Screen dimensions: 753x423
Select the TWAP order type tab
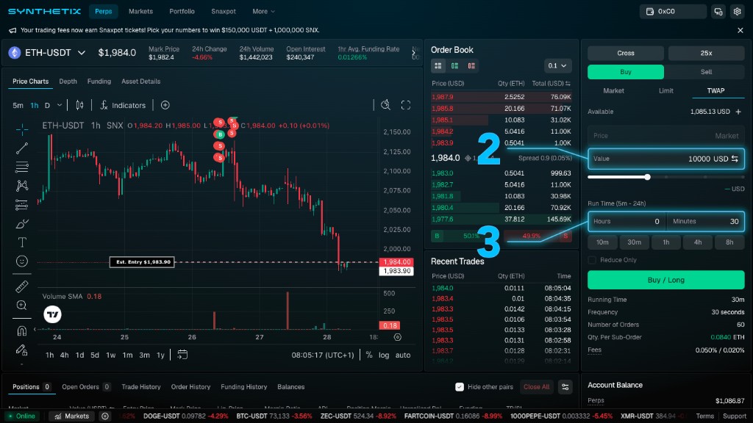(x=715, y=90)
